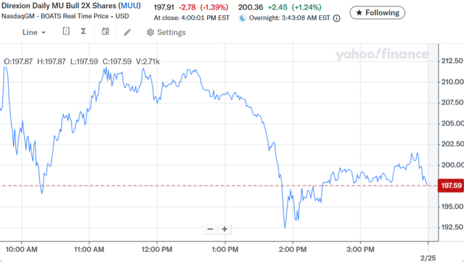Open the indicators sigma icon

[84, 31]
